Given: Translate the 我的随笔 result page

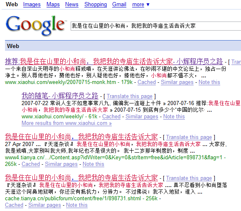Looking at the screenshot, I should click(x=129, y=96).
